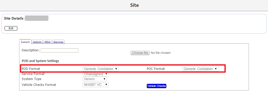The width and height of the screenshot is (268, 94).
Task: Focus the Description text field
Action: [x=59, y=50]
